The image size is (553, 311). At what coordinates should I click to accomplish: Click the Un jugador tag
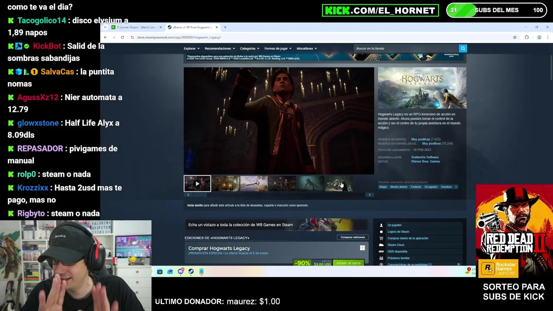pos(431,187)
